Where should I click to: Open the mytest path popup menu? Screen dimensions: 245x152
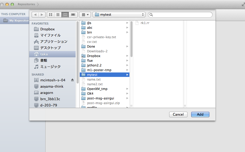pyautogui.click(x=119, y=15)
